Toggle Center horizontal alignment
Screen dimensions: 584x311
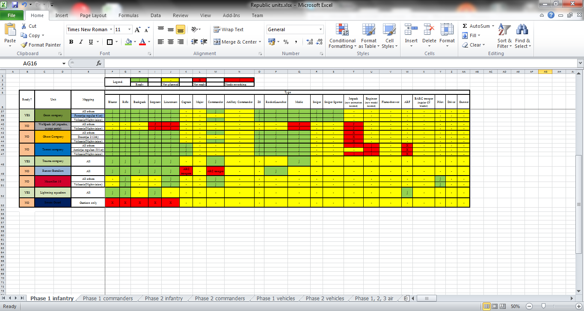pyautogui.click(x=171, y=42)
